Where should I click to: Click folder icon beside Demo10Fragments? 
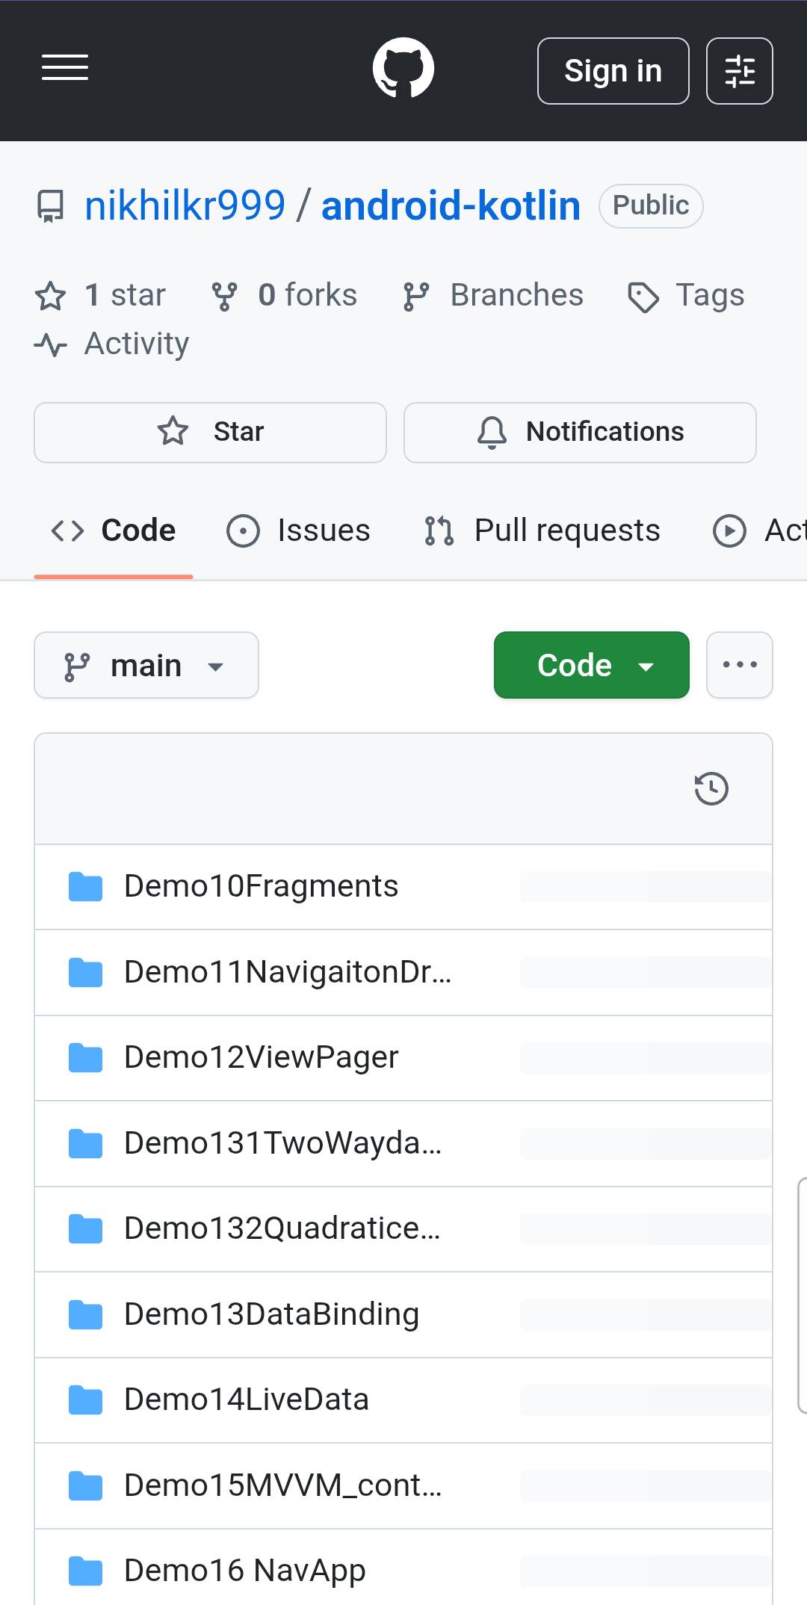tap(85, 887)
